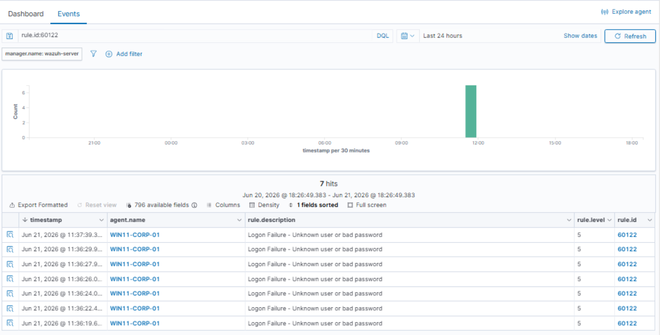This screenshot has height=335, width=660.
Task: Inspect document details for the 11:36:22 event
Action: point(10,308)
